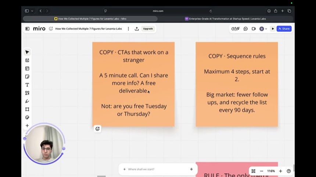Open the reactions and timer tools

point(235,29)
